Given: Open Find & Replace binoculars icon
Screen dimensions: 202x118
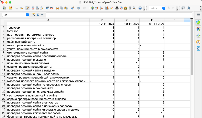Looking at the screenshot, I should (x=117, y=8).
